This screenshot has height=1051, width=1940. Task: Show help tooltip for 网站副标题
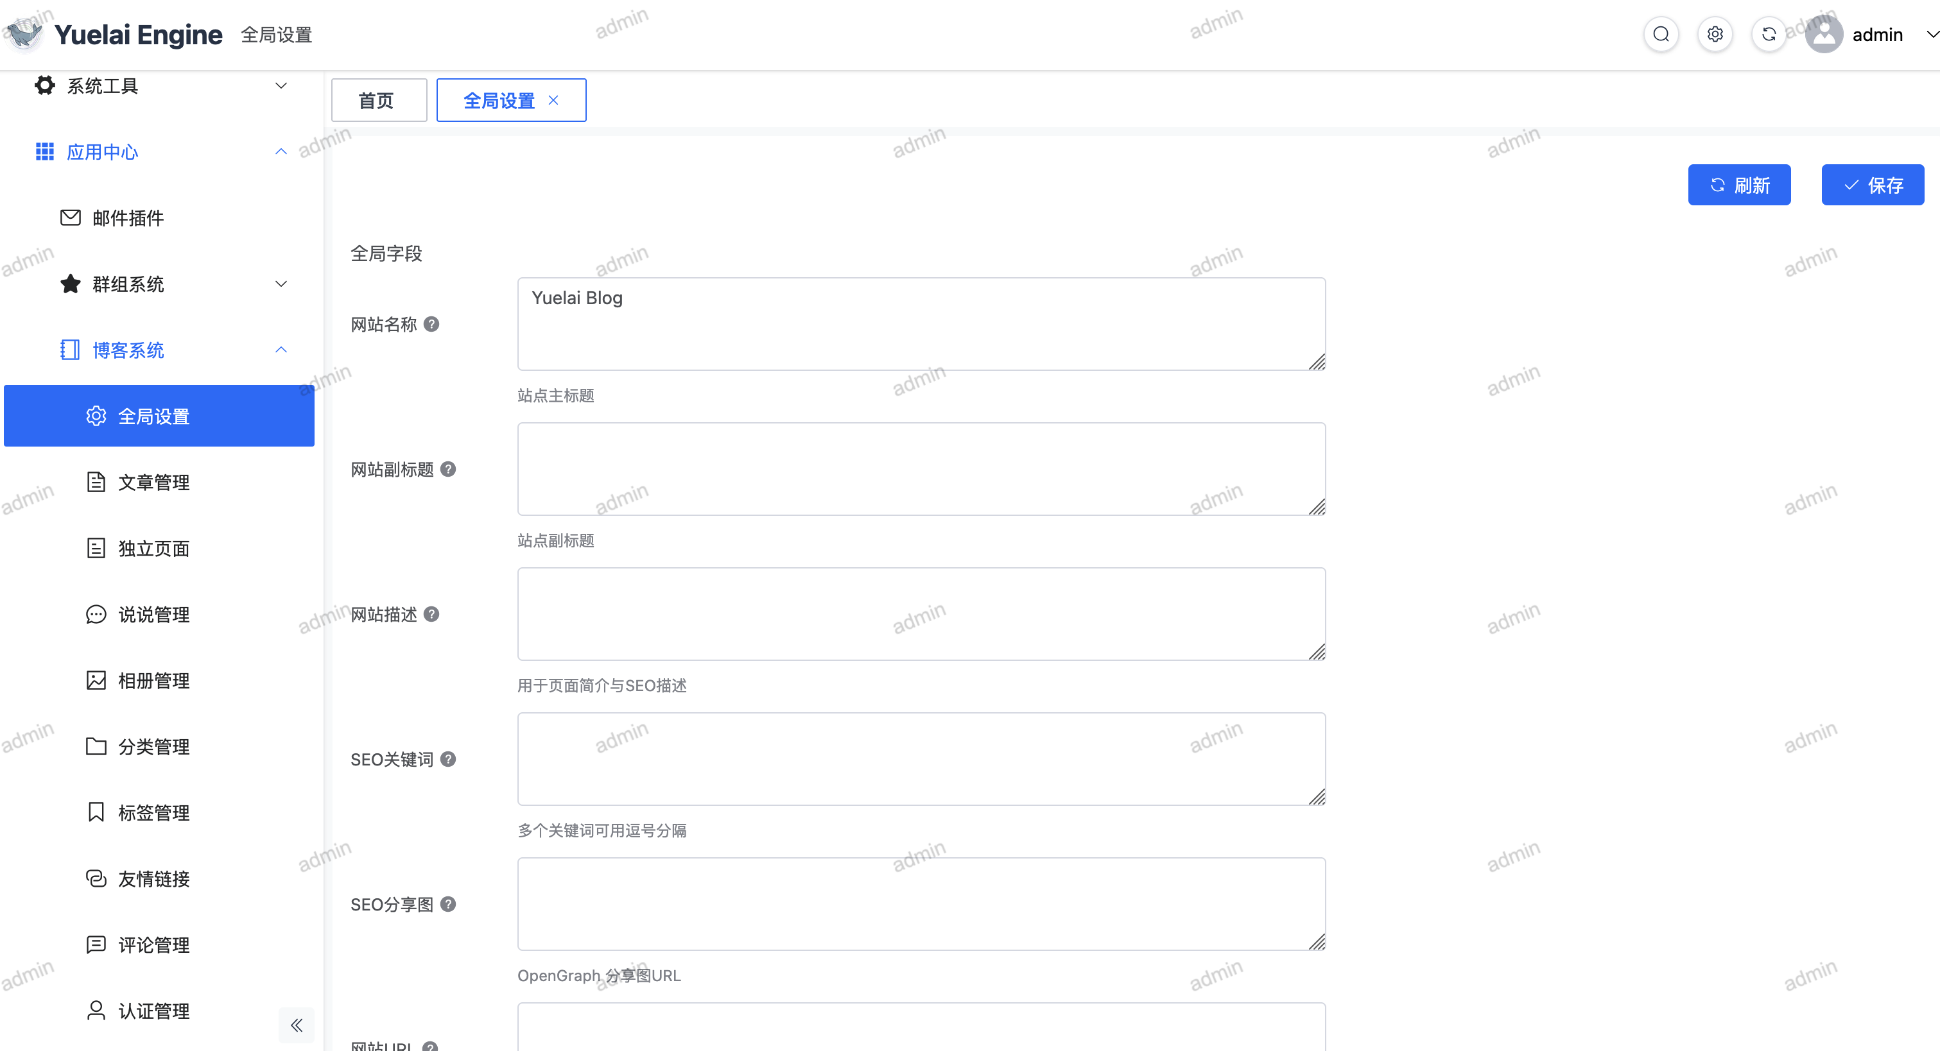(x=448, y=469)
